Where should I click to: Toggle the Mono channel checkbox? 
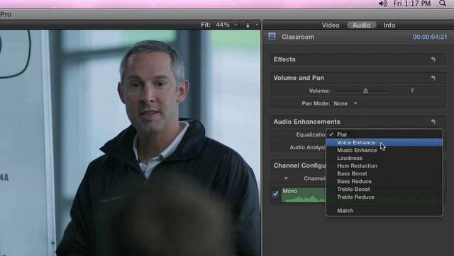(x=275, y=194)
